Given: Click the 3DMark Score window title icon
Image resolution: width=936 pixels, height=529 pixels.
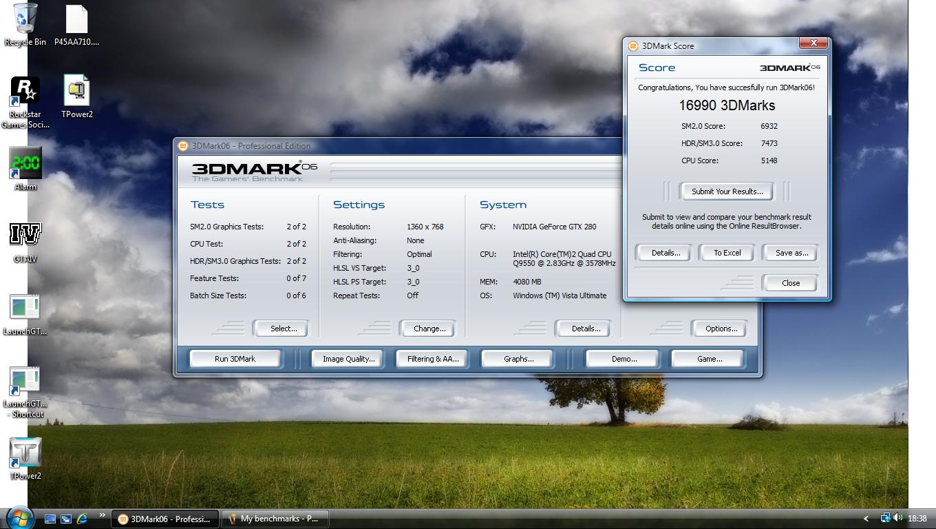Looking at the screenshot, I should click(x=634, y=46).
